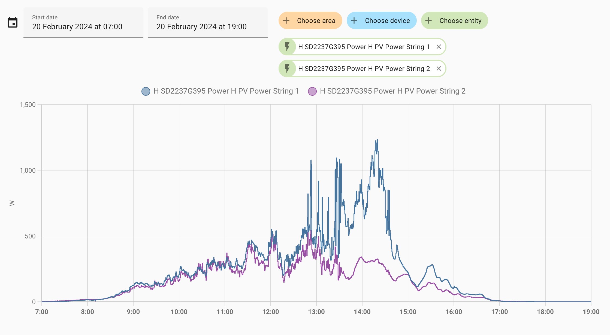Screen dimensions: 610x335
Task: Click the Start date field
Action: pos(83,23)
